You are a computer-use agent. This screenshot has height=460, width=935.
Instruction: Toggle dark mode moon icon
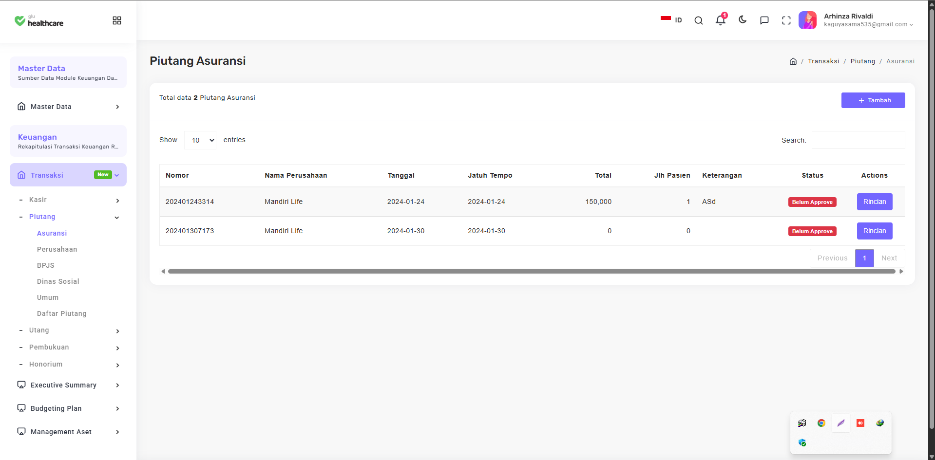point(743,20)
